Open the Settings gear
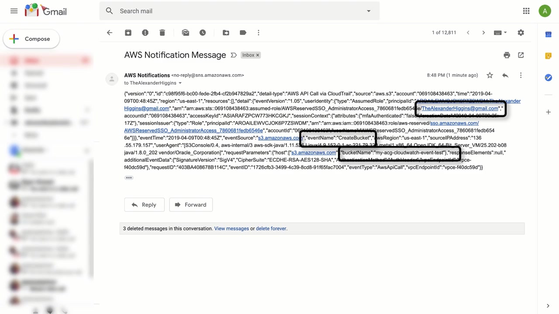This screenshot has height=314, width=559. click(521, 33)
